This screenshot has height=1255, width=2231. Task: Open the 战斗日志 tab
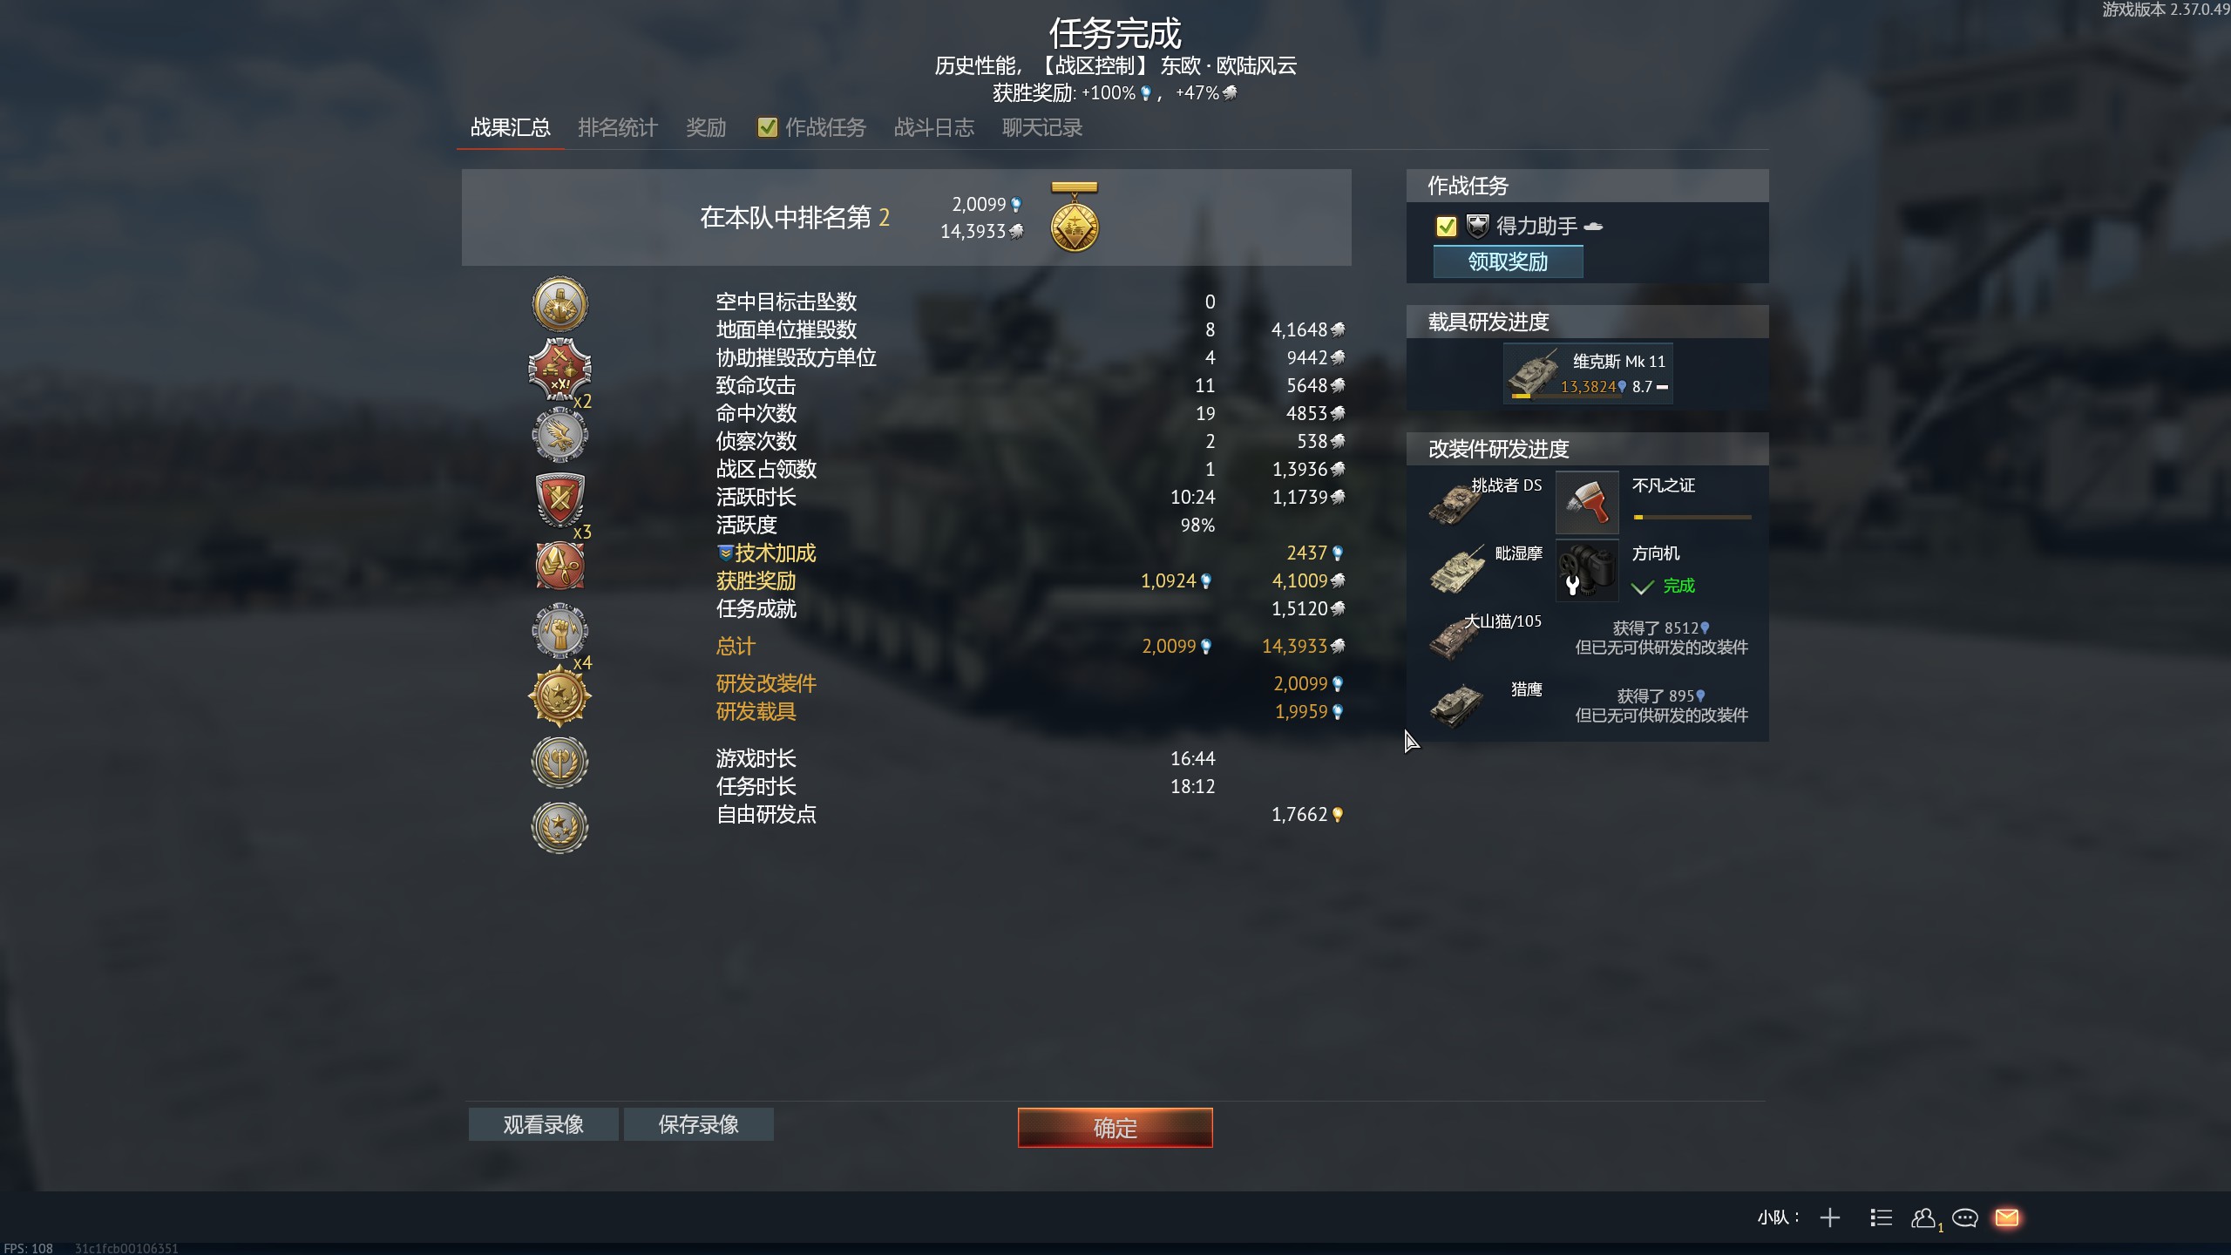(933, 127)
